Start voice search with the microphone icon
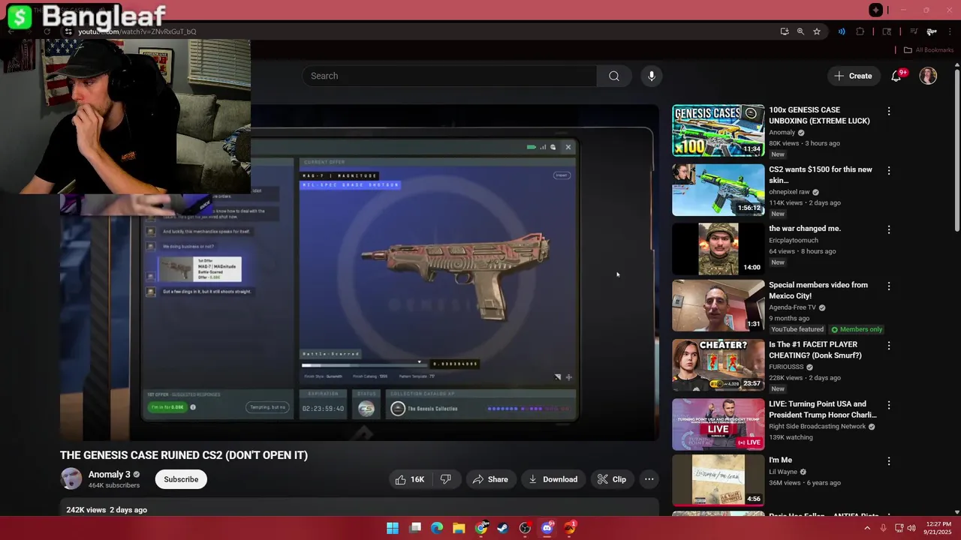The image size is (961, 540). tap(652, 76)
